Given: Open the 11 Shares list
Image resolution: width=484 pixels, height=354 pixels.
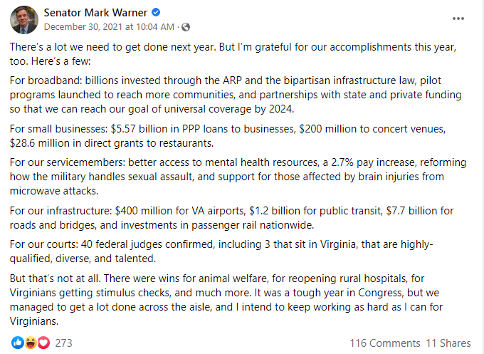Looking at the screenshot, I should click(448, 343).
